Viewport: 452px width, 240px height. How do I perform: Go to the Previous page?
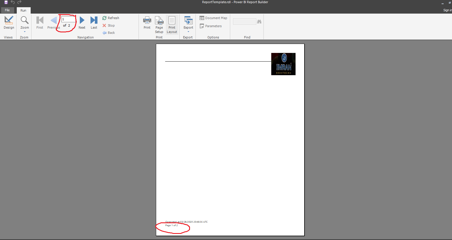53,23
